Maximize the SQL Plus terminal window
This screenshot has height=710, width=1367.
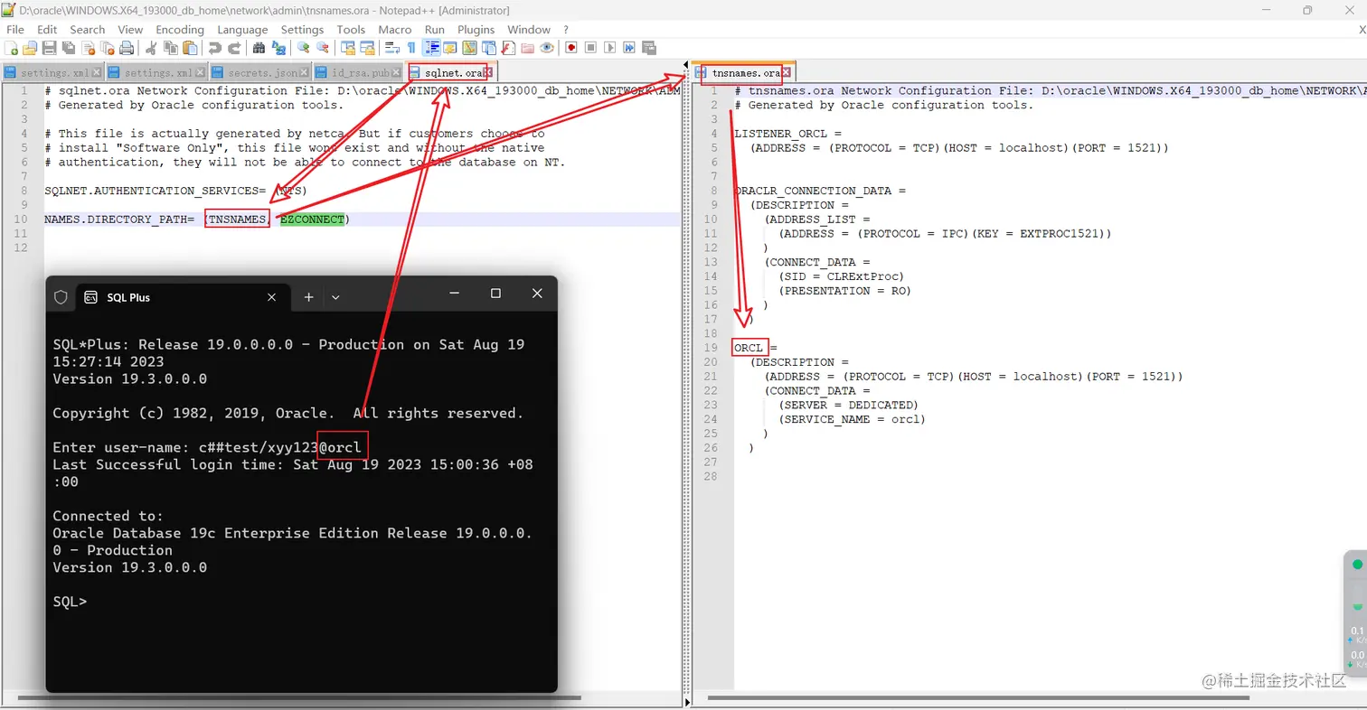tap(495, 294)
